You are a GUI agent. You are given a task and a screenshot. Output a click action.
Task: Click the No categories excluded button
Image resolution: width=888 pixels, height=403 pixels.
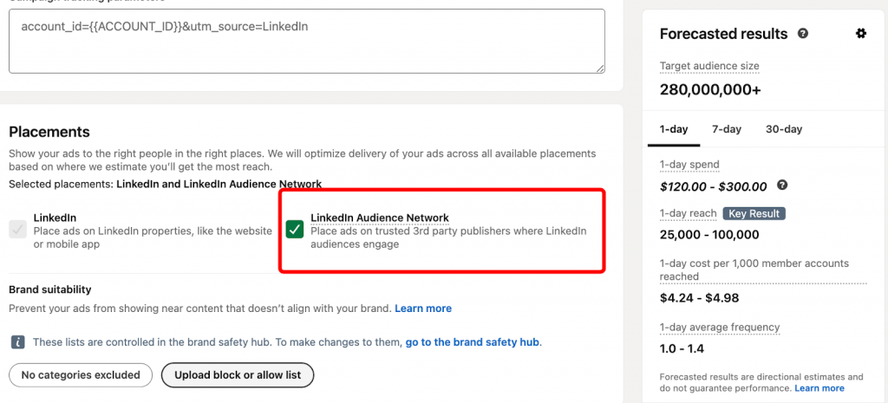click(x=81, y=374)
